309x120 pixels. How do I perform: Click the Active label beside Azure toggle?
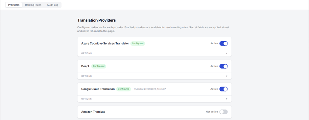[x=214, y=43]
